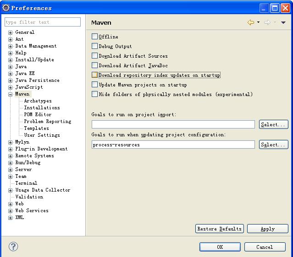Select POM Editor in the tree
This screenshot has width=293, height=257.
coord(38,114)
